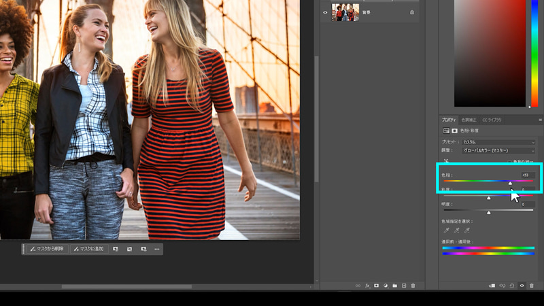
Task: Click the 明度 lightness slider handle
Action: (x=488, y=212)
